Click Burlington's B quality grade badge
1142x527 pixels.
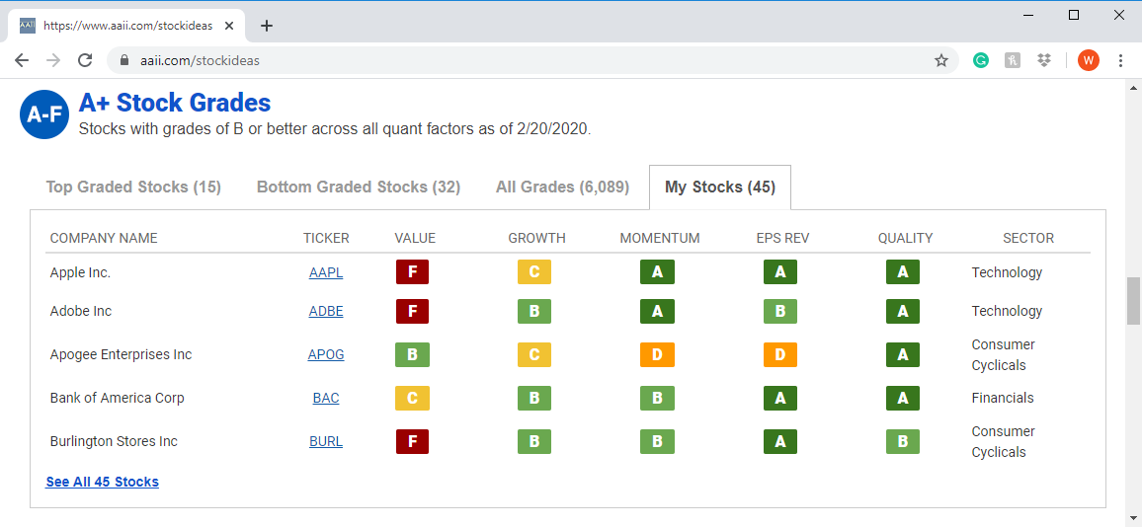[902, 442]
